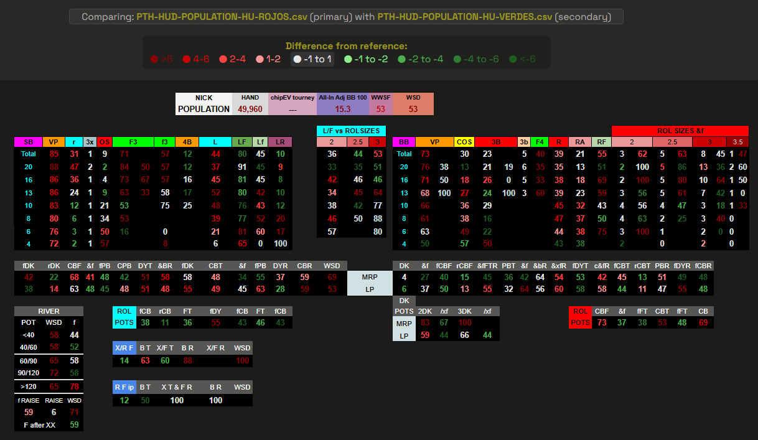This screenshot has height=440, width=758.
Task: Select the cyan 'ROL POTS' label
Action: (124, 317)
